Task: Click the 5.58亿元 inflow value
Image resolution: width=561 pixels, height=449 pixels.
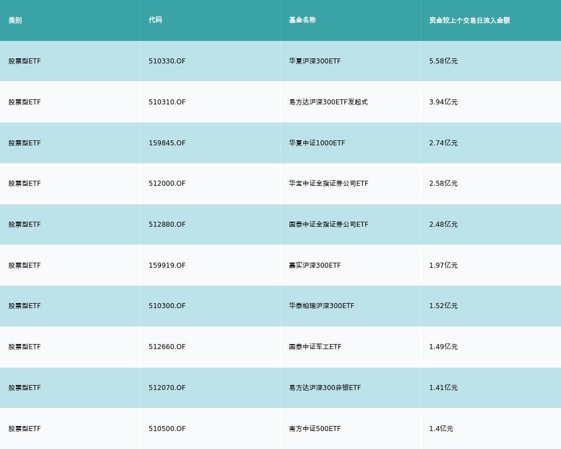Action: pyautogui.click(x=443, y=61)
